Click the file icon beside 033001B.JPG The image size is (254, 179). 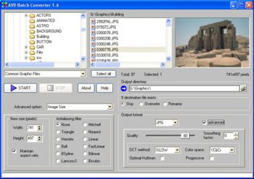[93, 55]
